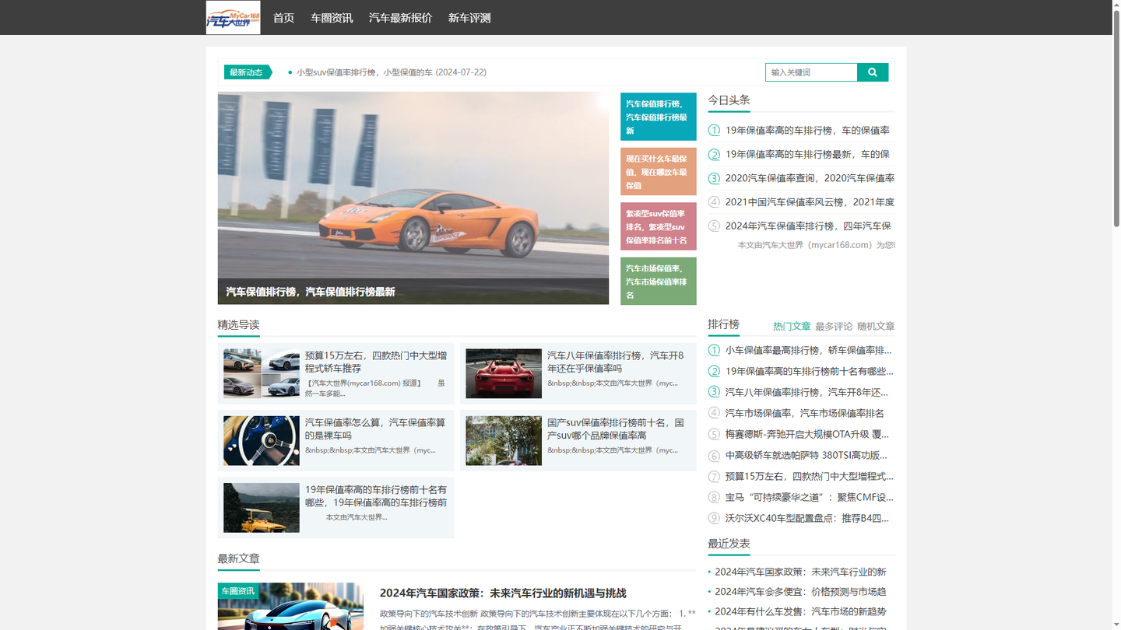Switch to the 最多评论 tab
Image resolution: width=1121 pixels, height=630 pixels.
pos(834,327)
